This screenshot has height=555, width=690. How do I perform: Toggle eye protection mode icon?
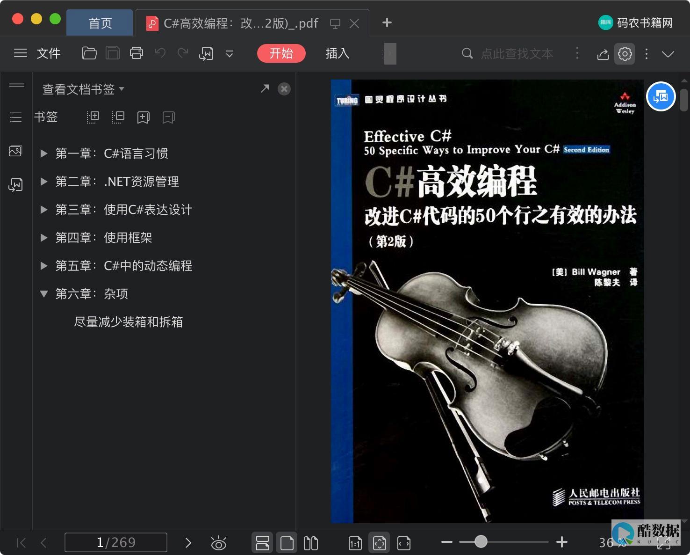219,543
